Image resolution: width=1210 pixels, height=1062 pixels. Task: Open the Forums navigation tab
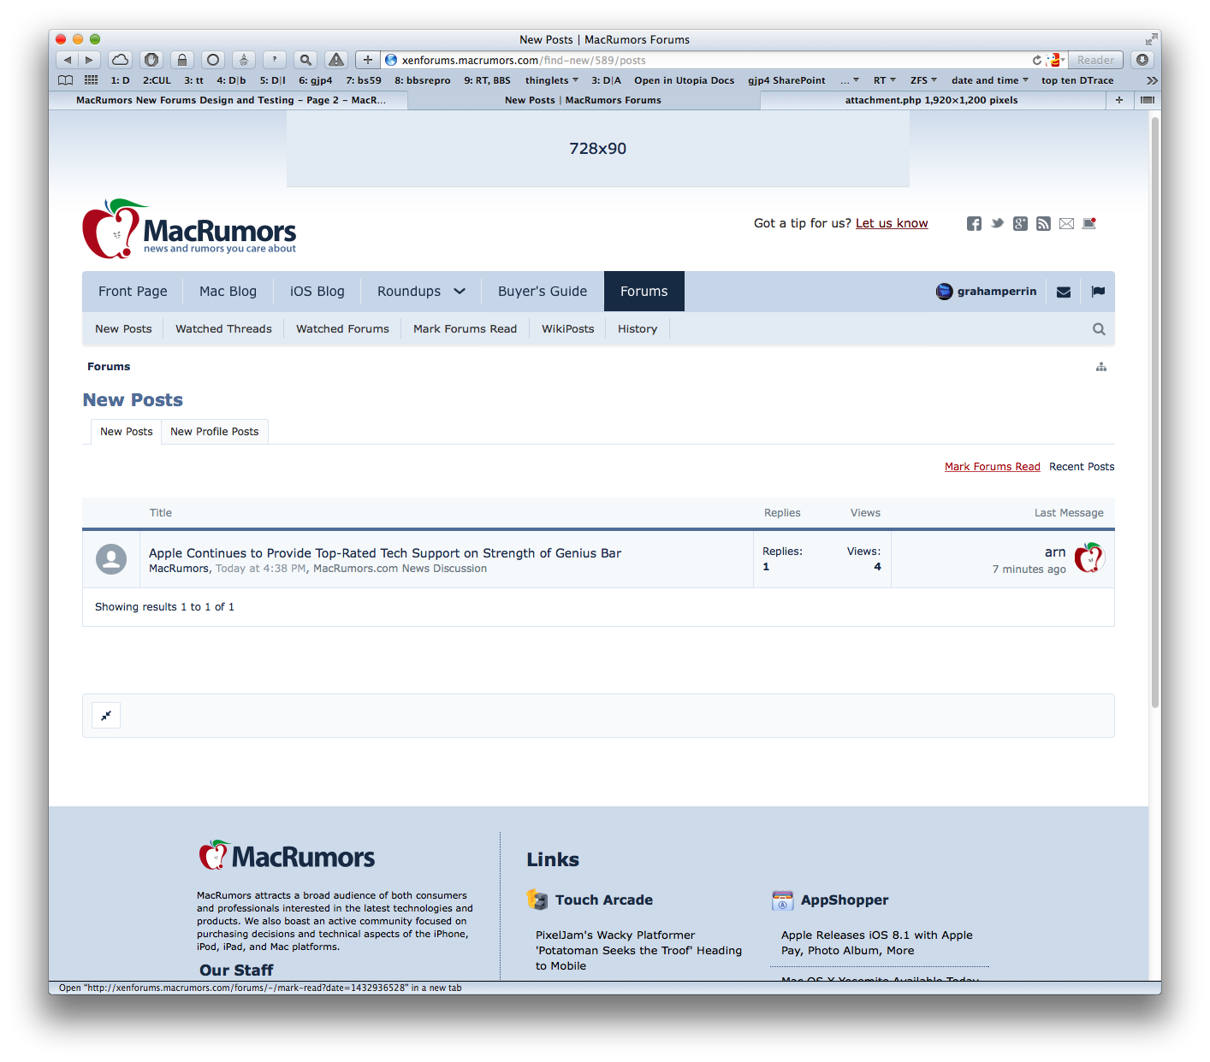pyautogui.click(x=644, y=292)
